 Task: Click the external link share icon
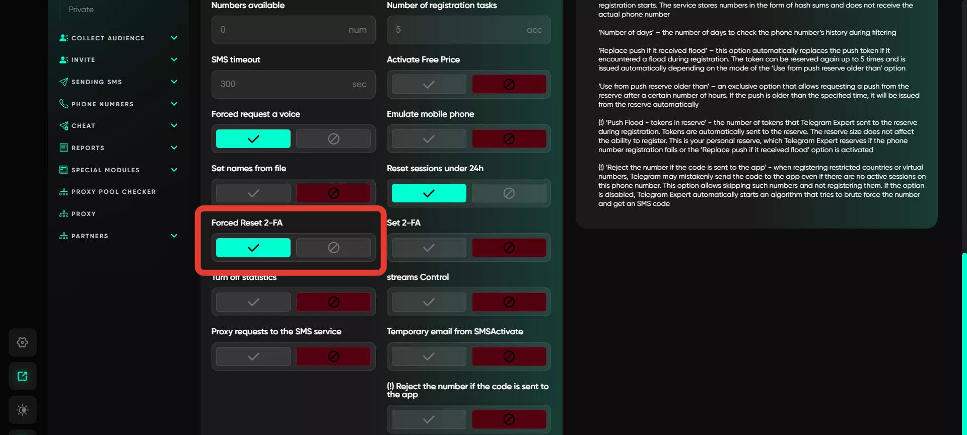coord(23,376)
